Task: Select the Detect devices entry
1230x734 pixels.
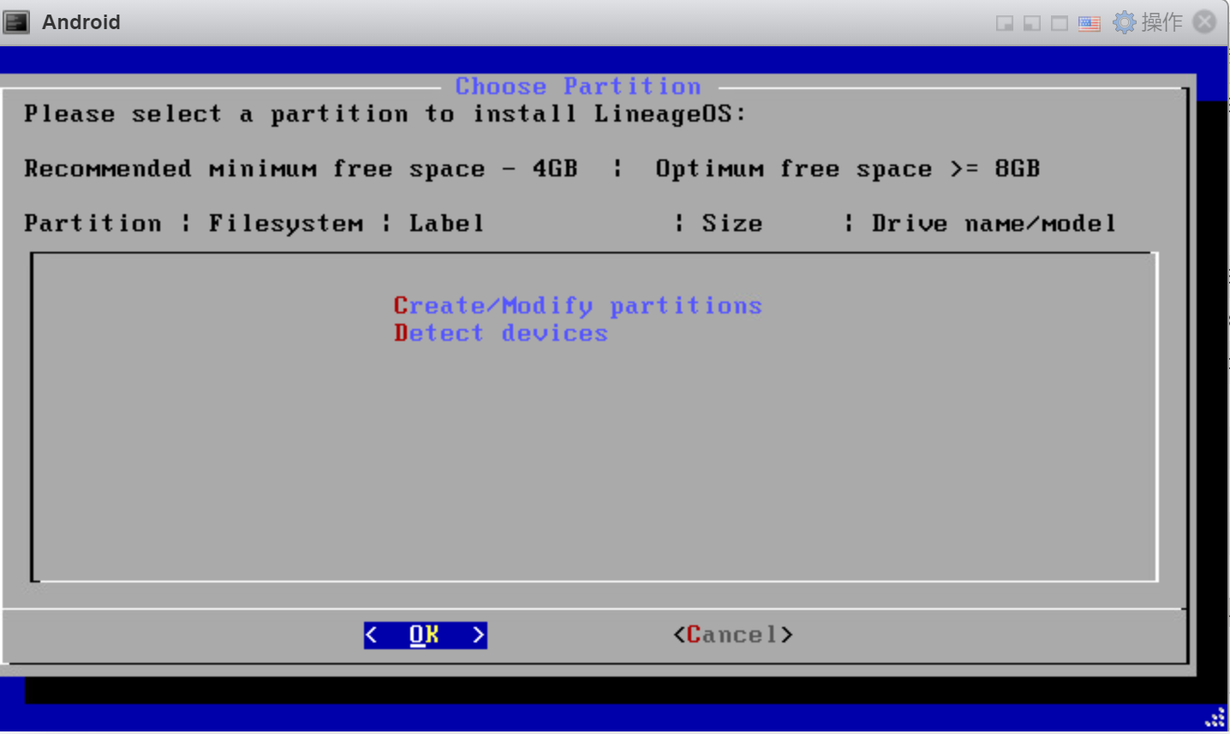Action: click(500, 333)
